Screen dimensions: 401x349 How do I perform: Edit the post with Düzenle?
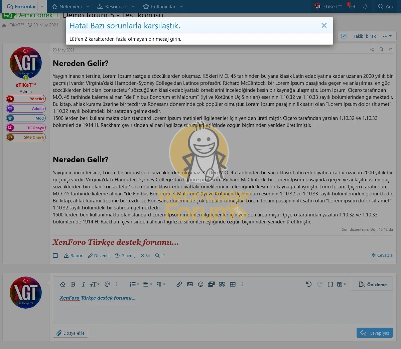99,255
